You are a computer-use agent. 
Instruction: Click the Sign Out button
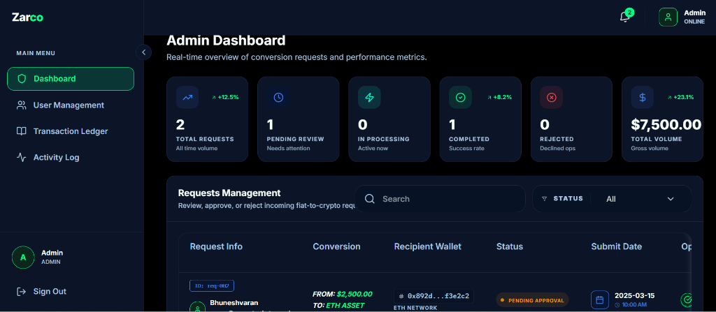[x=41, y=291]
